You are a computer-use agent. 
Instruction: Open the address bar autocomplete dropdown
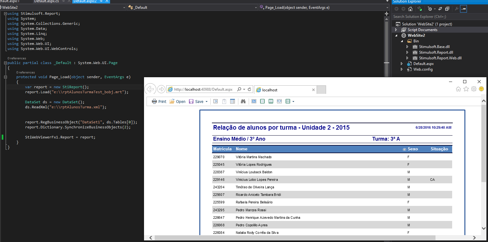point(244,89)
